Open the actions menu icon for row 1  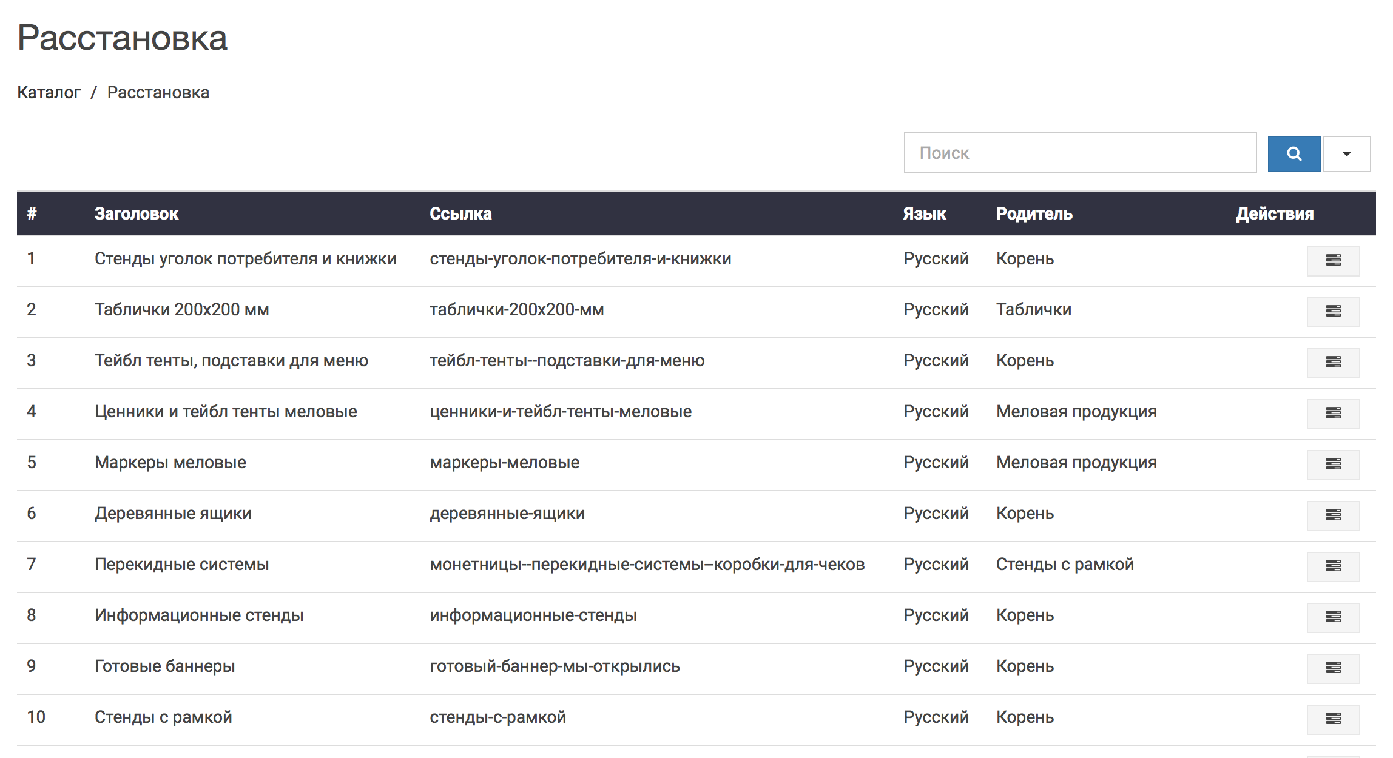[x=1333, y=261]
